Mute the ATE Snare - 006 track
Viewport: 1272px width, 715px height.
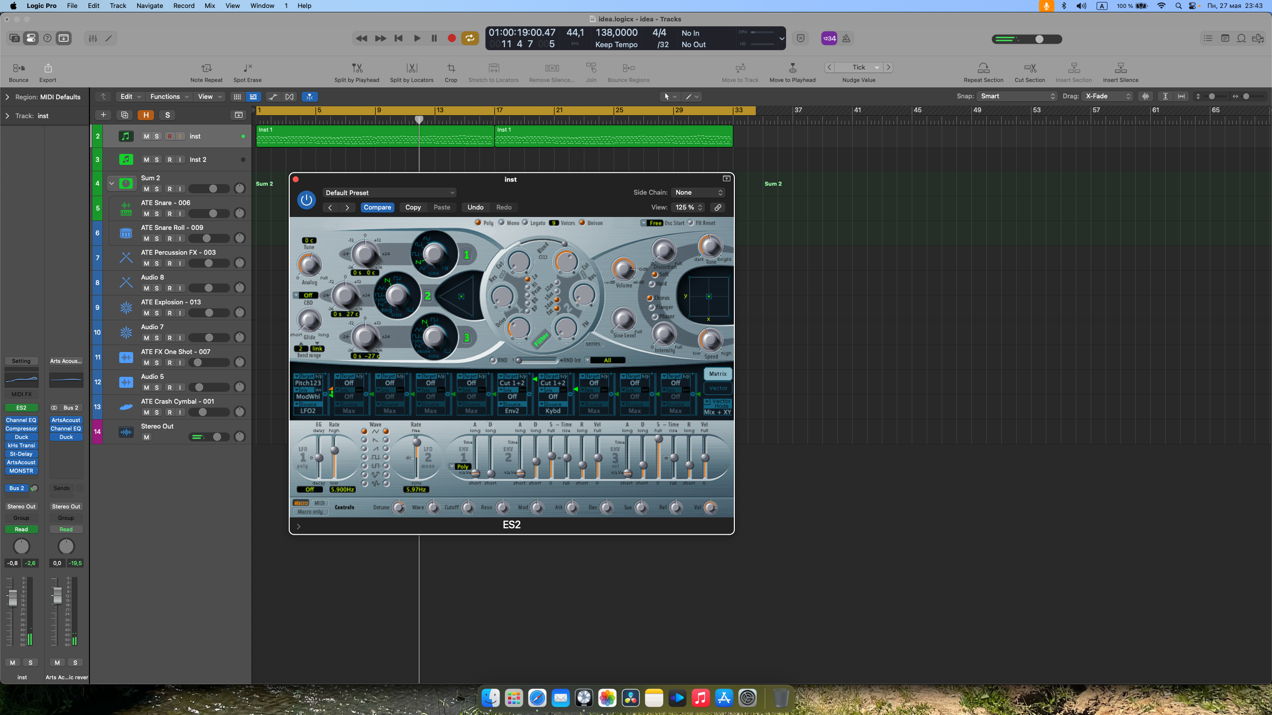click(x=146, y=214)
